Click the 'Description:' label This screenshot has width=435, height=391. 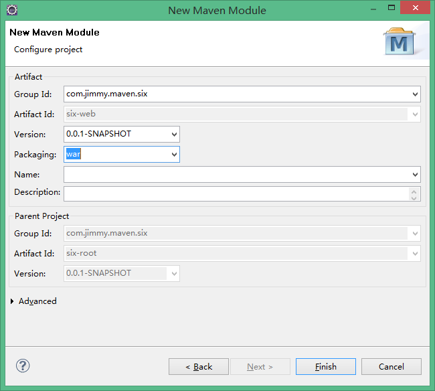click(37, 192)
